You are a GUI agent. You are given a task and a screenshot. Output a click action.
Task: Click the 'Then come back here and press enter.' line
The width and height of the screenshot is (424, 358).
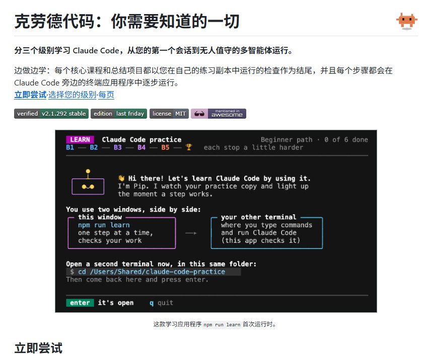(x=137, y=280)
